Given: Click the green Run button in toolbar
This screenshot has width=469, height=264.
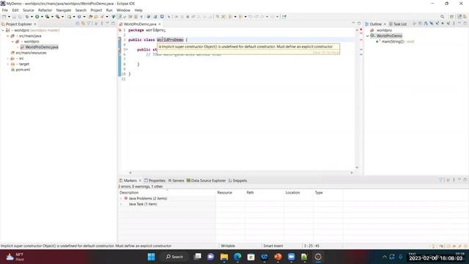Looking at the screenshot, I should pos(37,17).
